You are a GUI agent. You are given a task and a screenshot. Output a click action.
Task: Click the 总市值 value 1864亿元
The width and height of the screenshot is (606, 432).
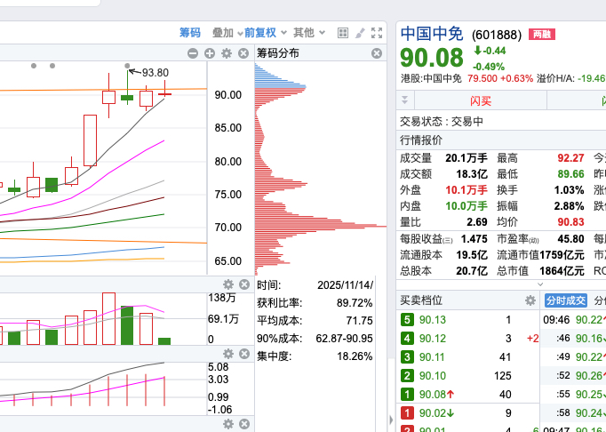coord(562,271)
